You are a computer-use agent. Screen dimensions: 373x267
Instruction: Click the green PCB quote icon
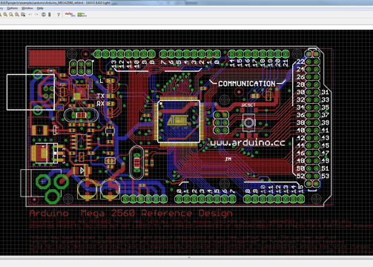click(x=82, y=15)
